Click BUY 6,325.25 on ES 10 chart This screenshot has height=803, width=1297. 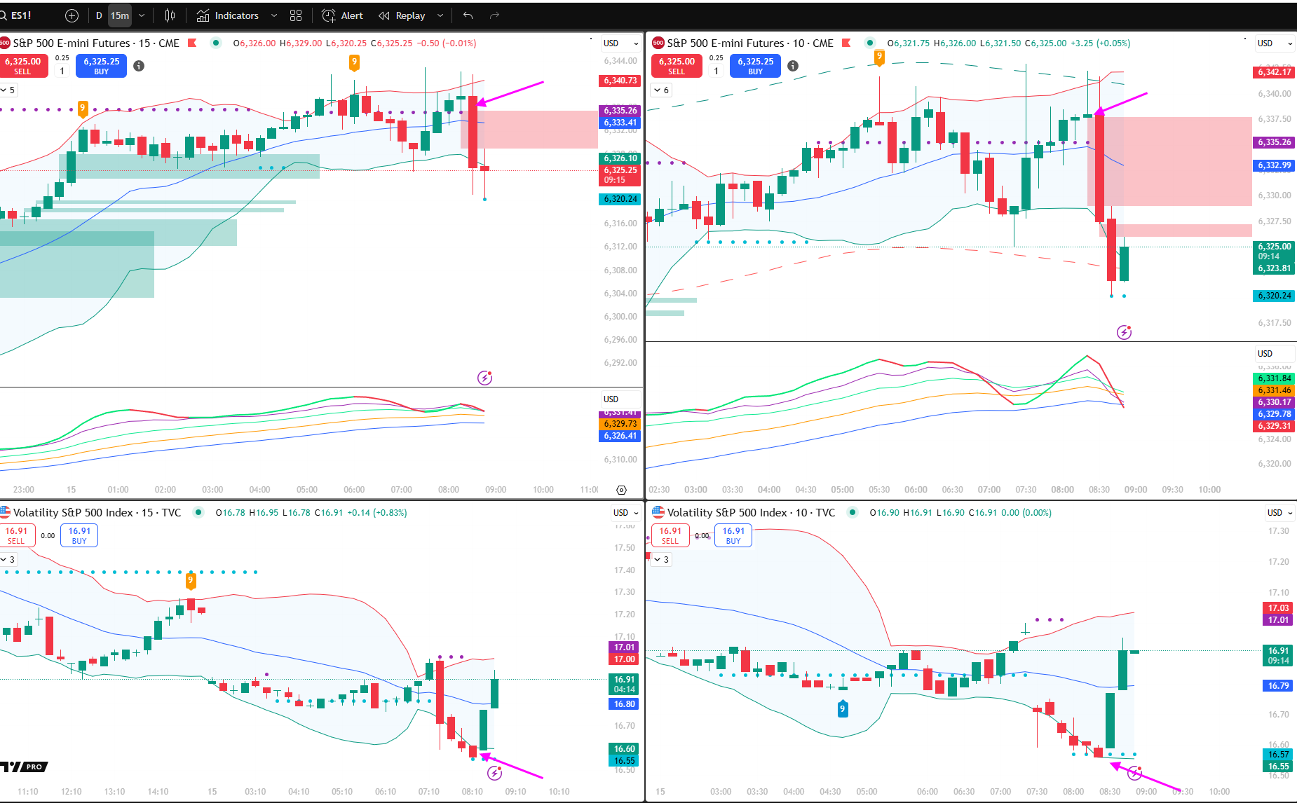[755, 66]
